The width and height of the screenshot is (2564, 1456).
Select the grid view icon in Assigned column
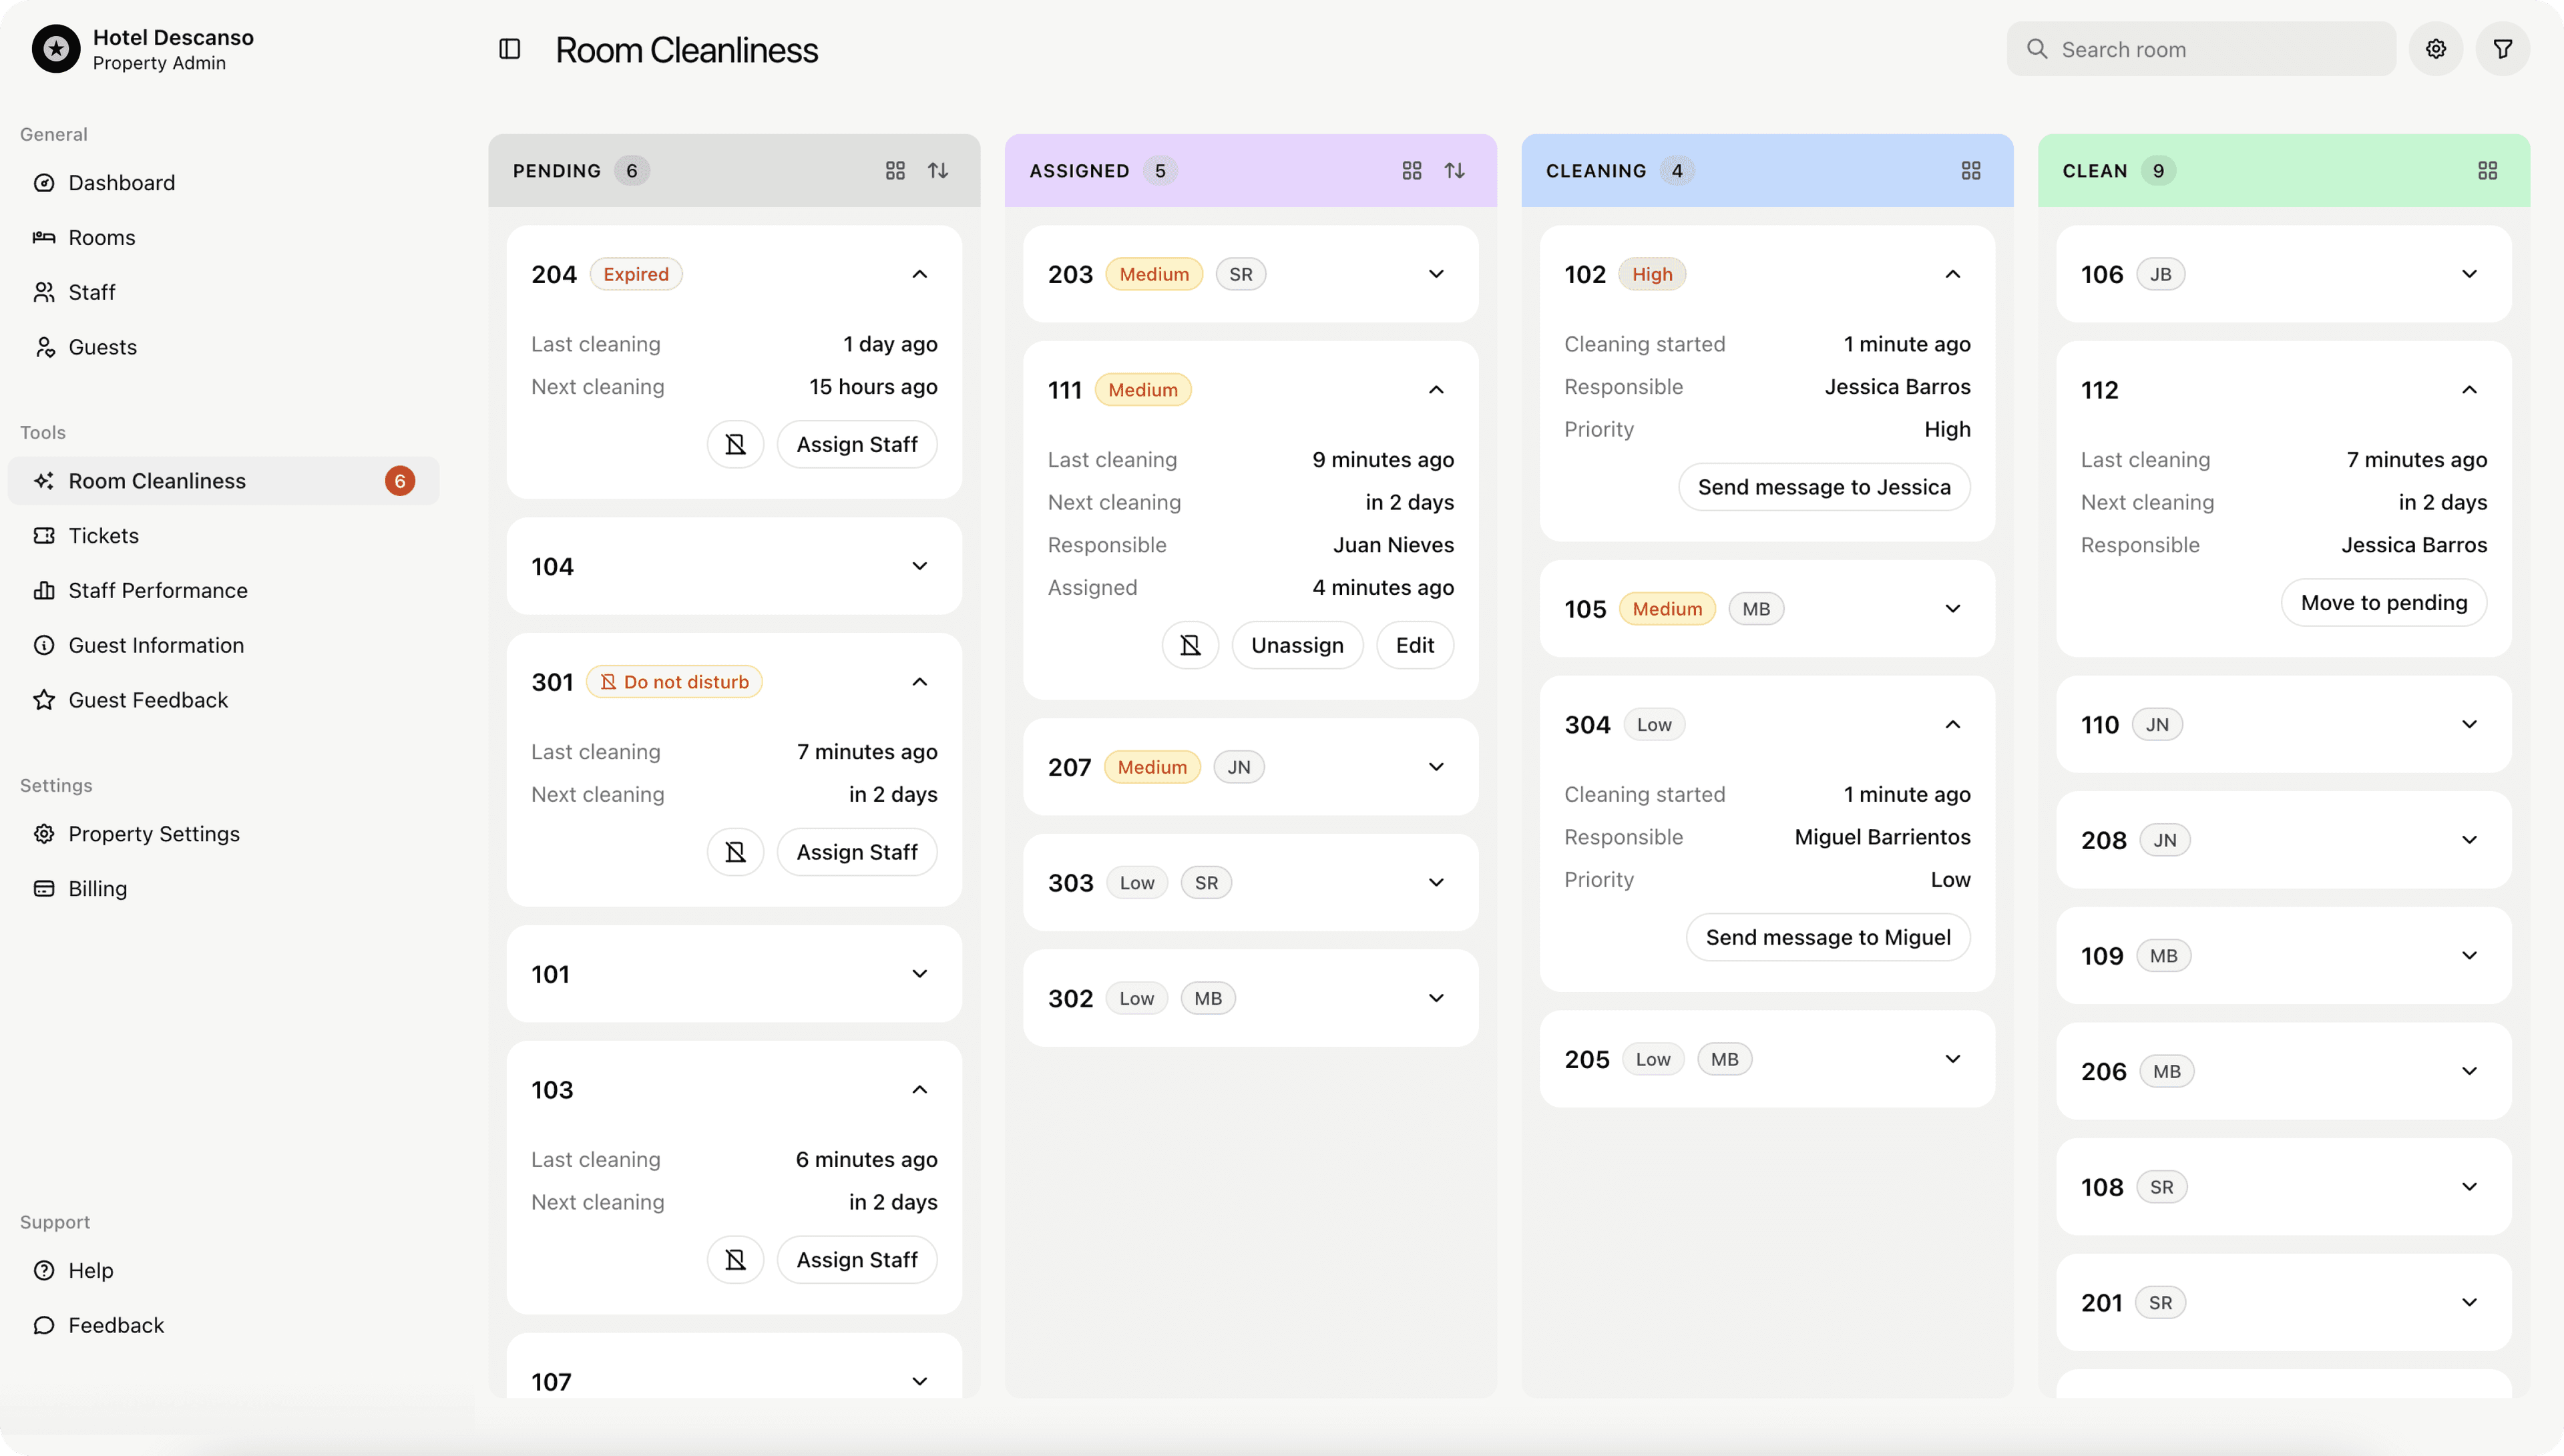(x=1411, y=170)
